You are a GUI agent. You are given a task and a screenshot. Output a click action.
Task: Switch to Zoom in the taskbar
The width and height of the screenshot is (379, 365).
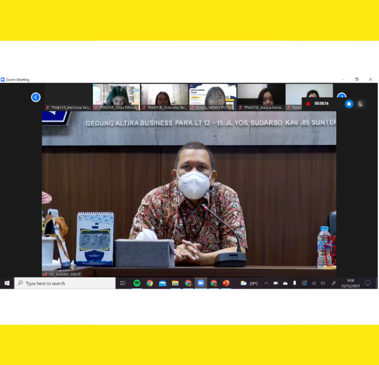click(201, 283)
